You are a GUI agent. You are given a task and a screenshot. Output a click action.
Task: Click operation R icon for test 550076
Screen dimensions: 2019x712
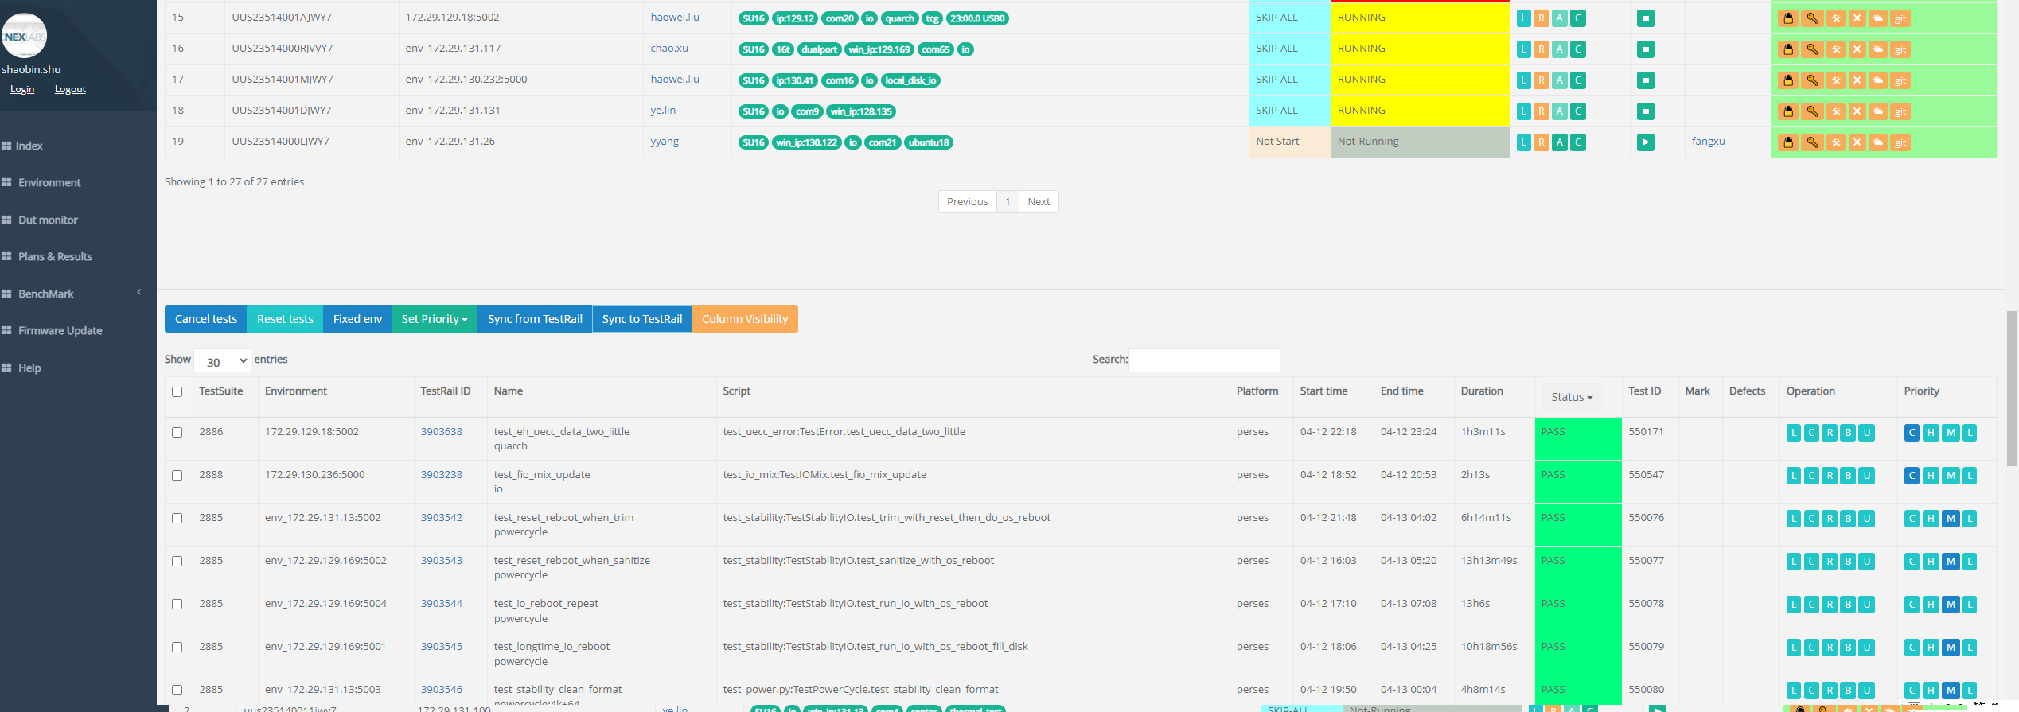pyautogui.click(x=1830, y=519)
